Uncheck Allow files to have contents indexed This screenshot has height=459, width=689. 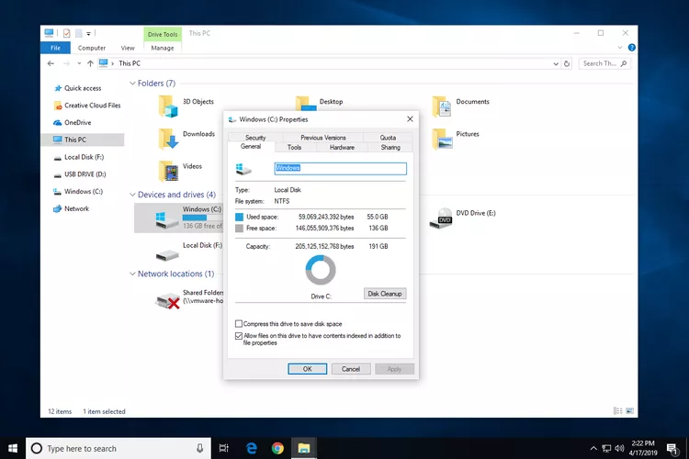tap(239, 336)
